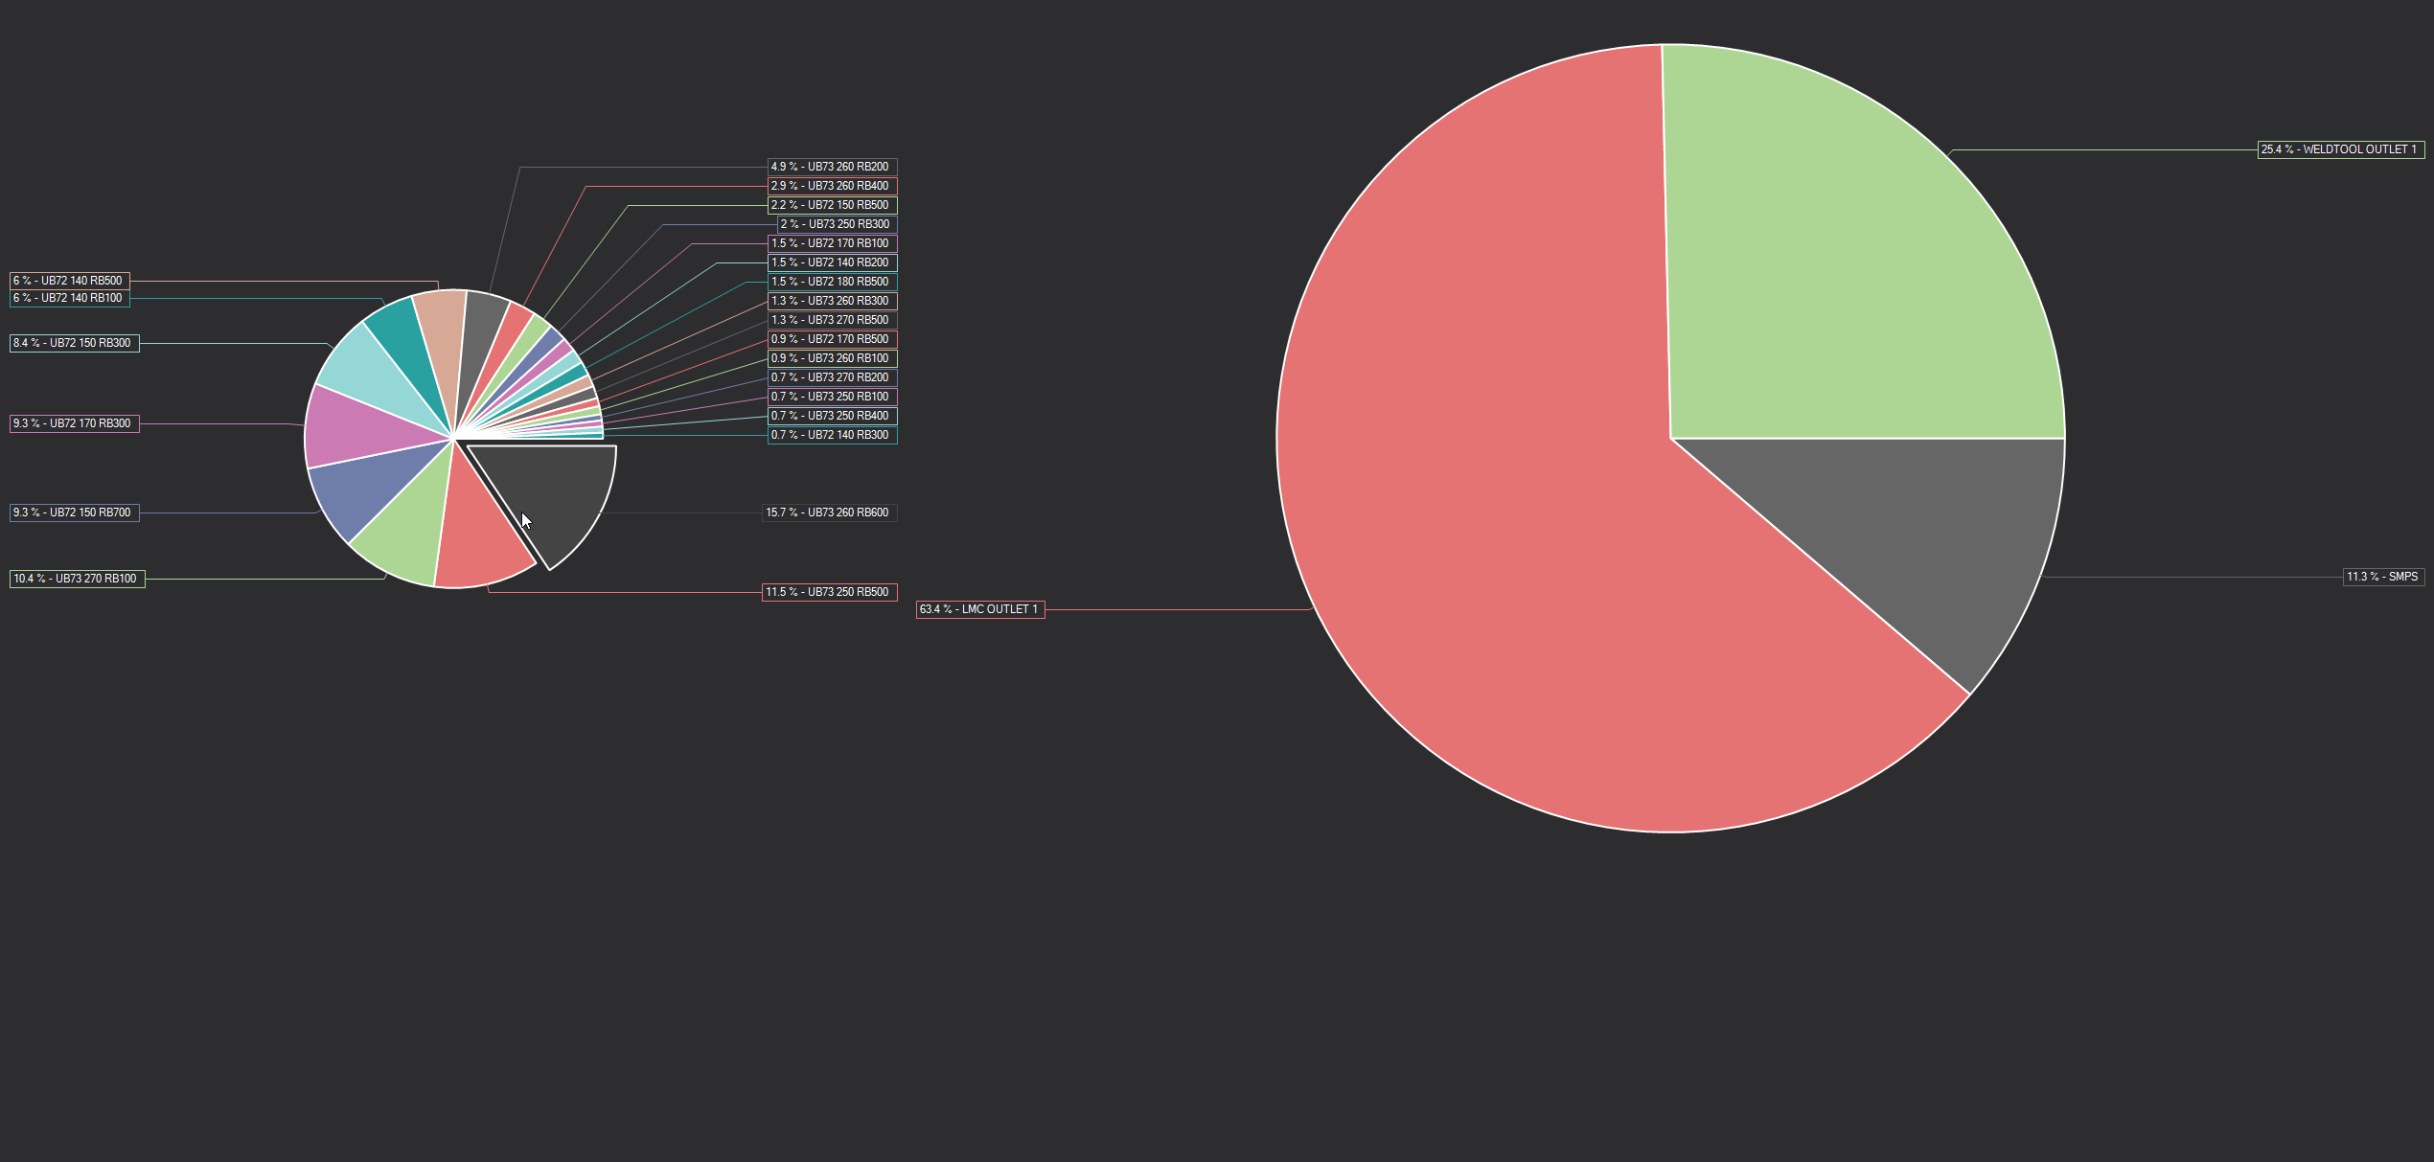Click the 2.9 % UB73 260 RB400 label
The height and width of the screenshot is (1162, 2434).
[x=832, y=186]
